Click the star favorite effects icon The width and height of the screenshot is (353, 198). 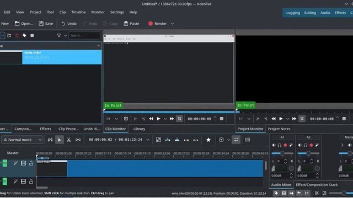tap(208, 140)
